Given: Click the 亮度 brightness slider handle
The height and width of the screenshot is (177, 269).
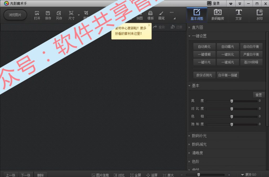Looking at the screenshot, I should pyautogui.click(x=232, y=101).
